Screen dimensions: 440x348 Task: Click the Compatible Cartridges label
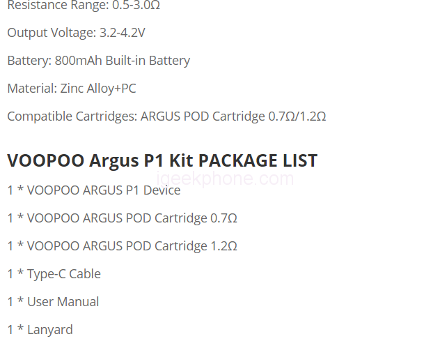pyautogui.click(x=72, y=116)
